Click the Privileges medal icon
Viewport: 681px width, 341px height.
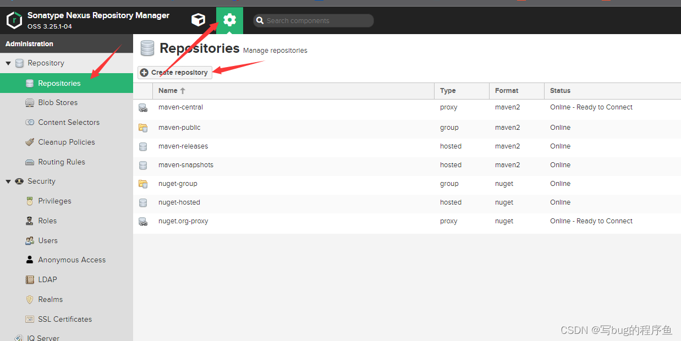tap(30, 201)
